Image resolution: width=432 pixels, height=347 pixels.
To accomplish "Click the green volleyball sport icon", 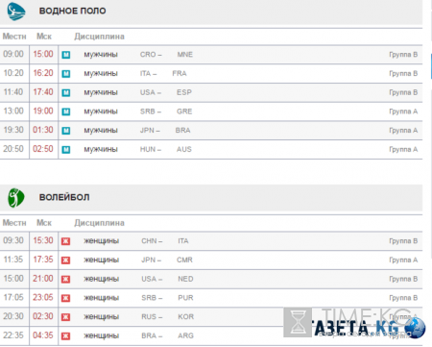I will coord(16,198).
